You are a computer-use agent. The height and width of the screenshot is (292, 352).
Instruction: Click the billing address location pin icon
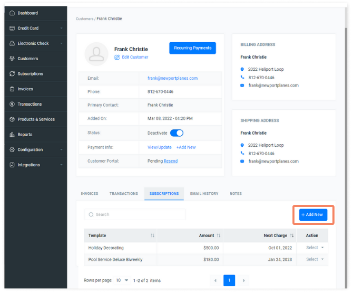click(242, 69)
